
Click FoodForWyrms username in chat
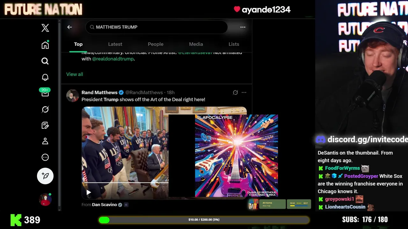[342, 168]
